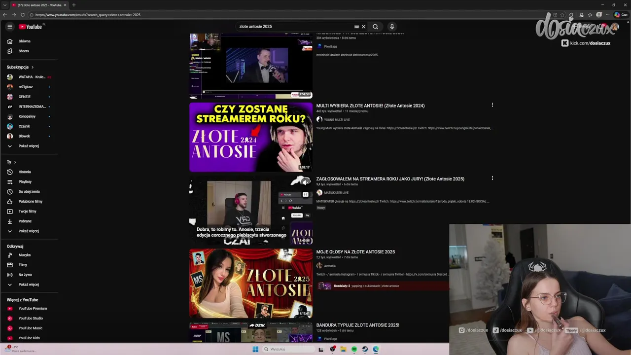This screenshot has height=355, width=631.
Task: Reload the page in browser
Action: (x=23, y=15)
